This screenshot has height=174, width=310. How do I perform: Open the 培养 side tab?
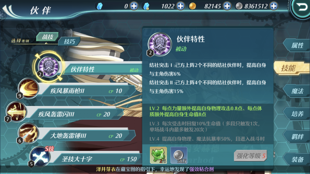point(297,114)
